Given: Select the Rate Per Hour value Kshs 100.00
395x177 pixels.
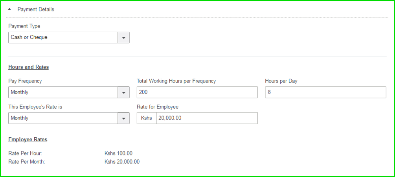Looking at the screenshot, I should click(x=118, y=153).
